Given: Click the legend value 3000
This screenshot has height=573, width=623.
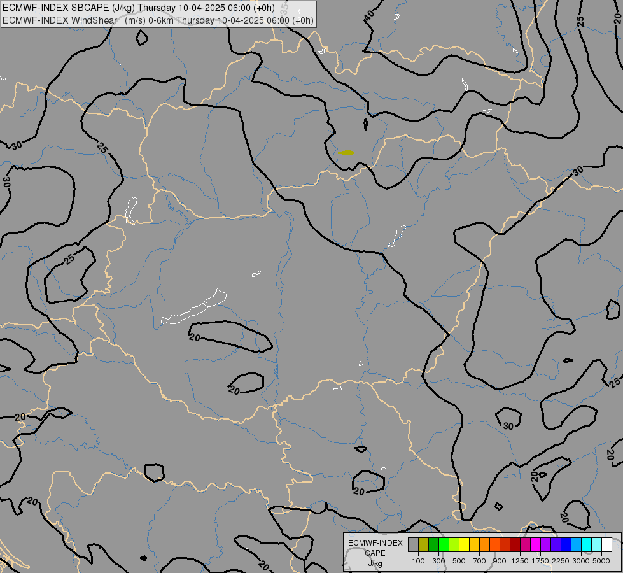Looking at the screenshot, I should (581, 561).
